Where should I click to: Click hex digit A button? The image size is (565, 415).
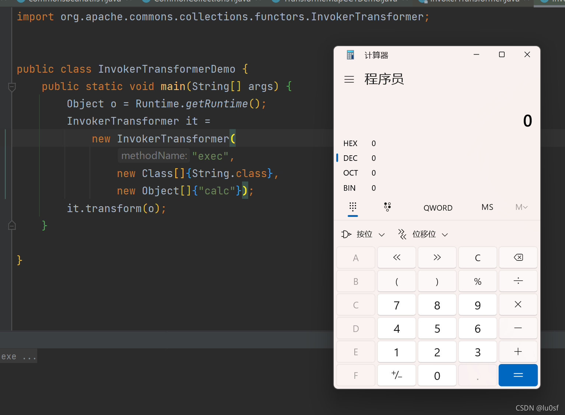point(356,257)
